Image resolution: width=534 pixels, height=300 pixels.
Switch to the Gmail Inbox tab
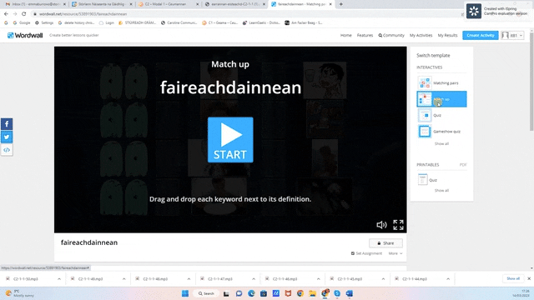(35, 4)
